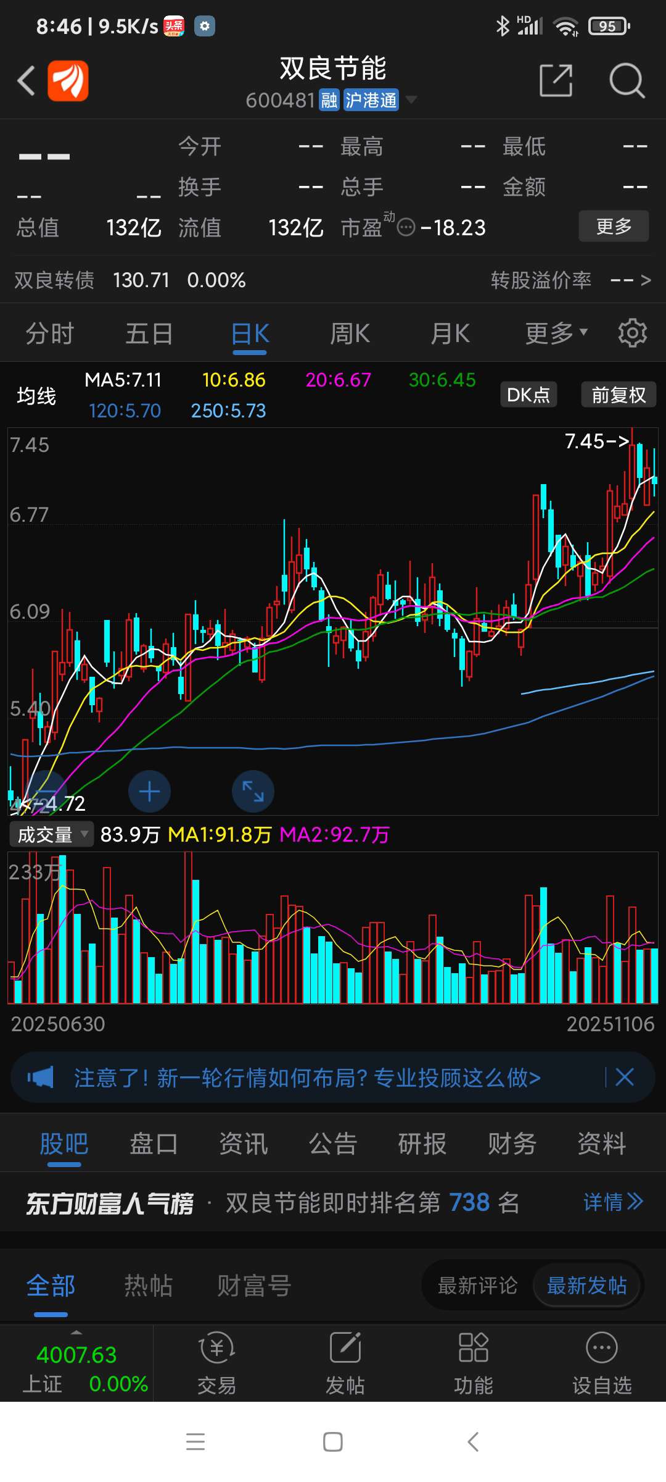666x1482 pixels.
Task: Tap the 沪港通 badge
Action: (371, 100)
